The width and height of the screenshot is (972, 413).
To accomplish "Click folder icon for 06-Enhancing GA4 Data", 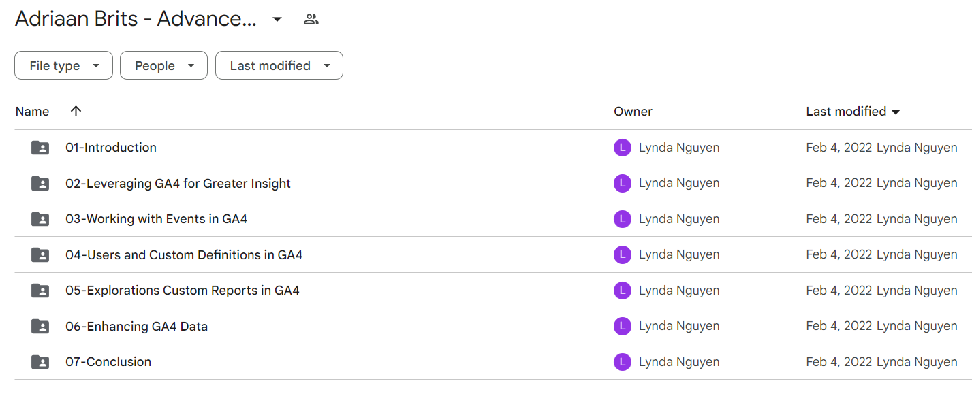I will (40, 327).
